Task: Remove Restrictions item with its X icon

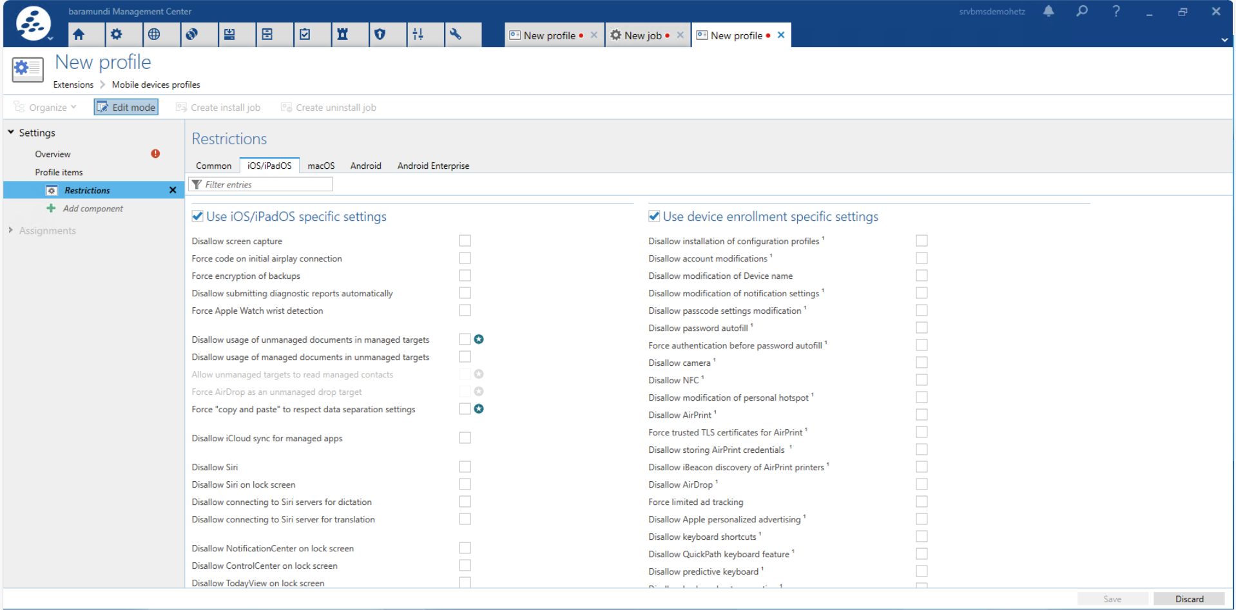Action: point(173,190)
